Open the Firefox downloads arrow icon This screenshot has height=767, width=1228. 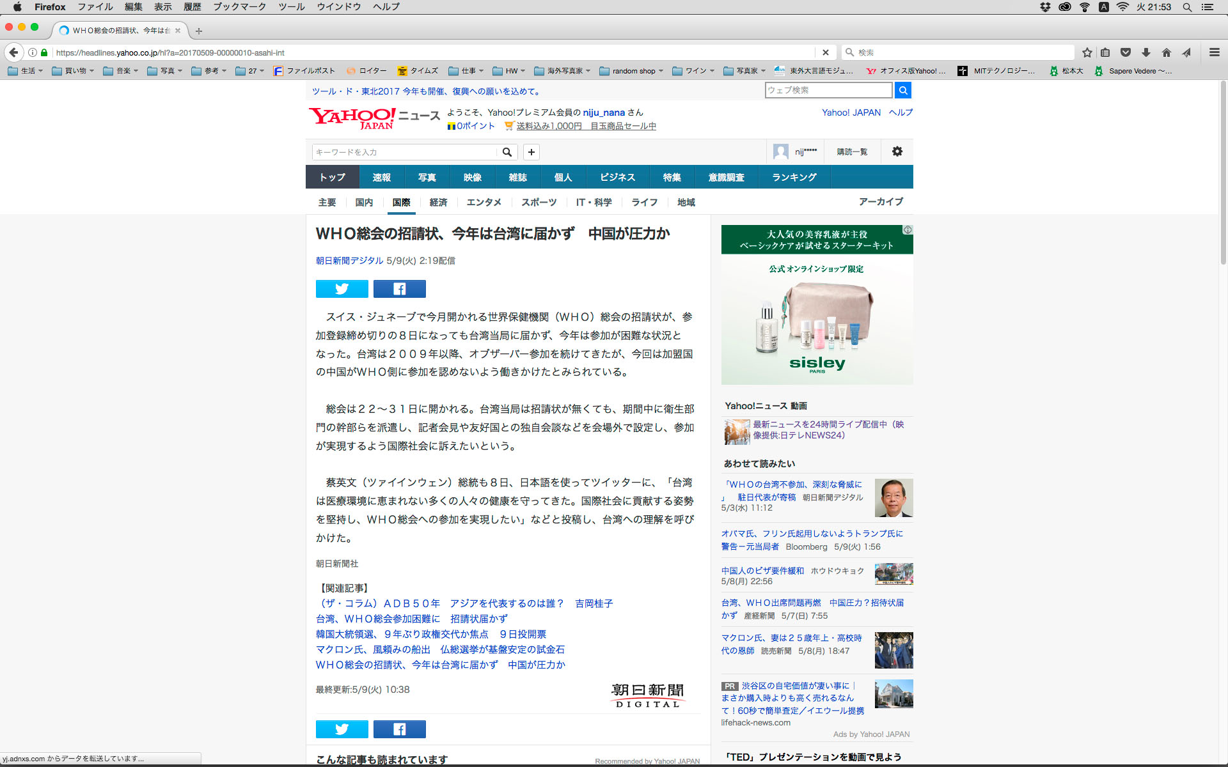(x=1146, y=52)
